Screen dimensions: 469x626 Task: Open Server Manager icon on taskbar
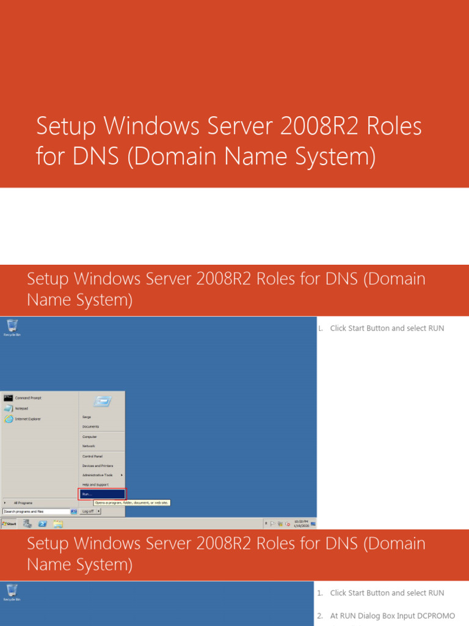tap(27, 524)
